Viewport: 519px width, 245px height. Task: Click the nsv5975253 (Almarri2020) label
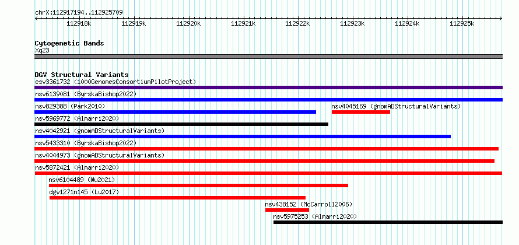[315, 216]
